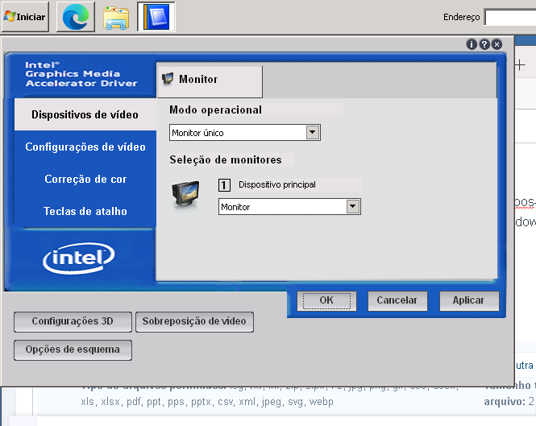Click the CRT monitor picture
Image resolution: width=536 pixels, height=426 pixels.
[x=185, y=194]
